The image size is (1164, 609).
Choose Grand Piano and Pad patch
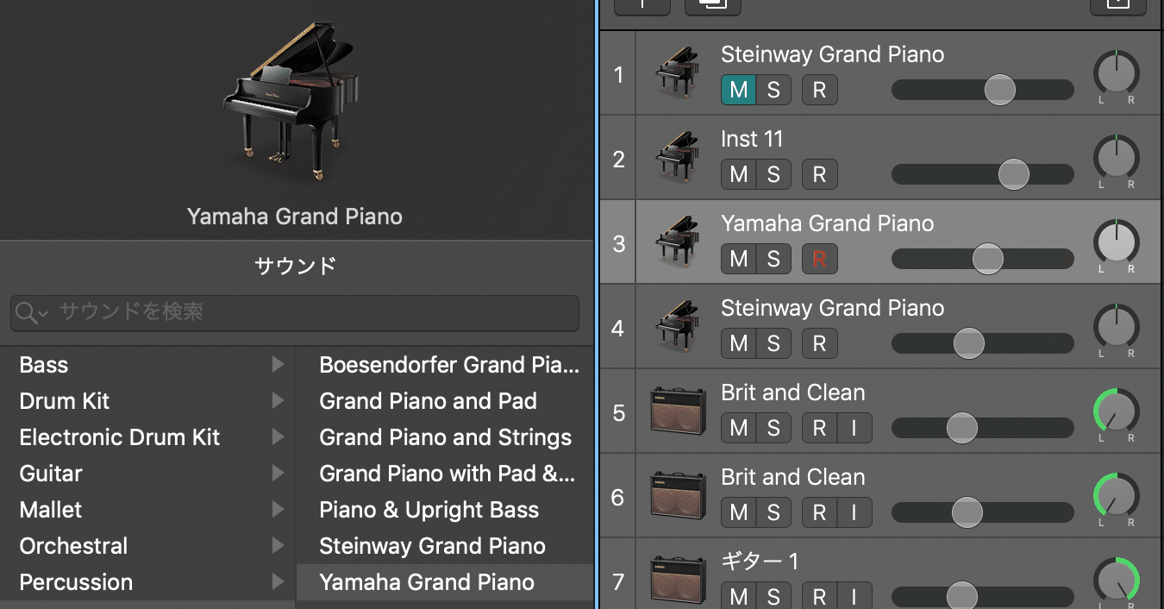pyautogui.click(x=445, y=401)
